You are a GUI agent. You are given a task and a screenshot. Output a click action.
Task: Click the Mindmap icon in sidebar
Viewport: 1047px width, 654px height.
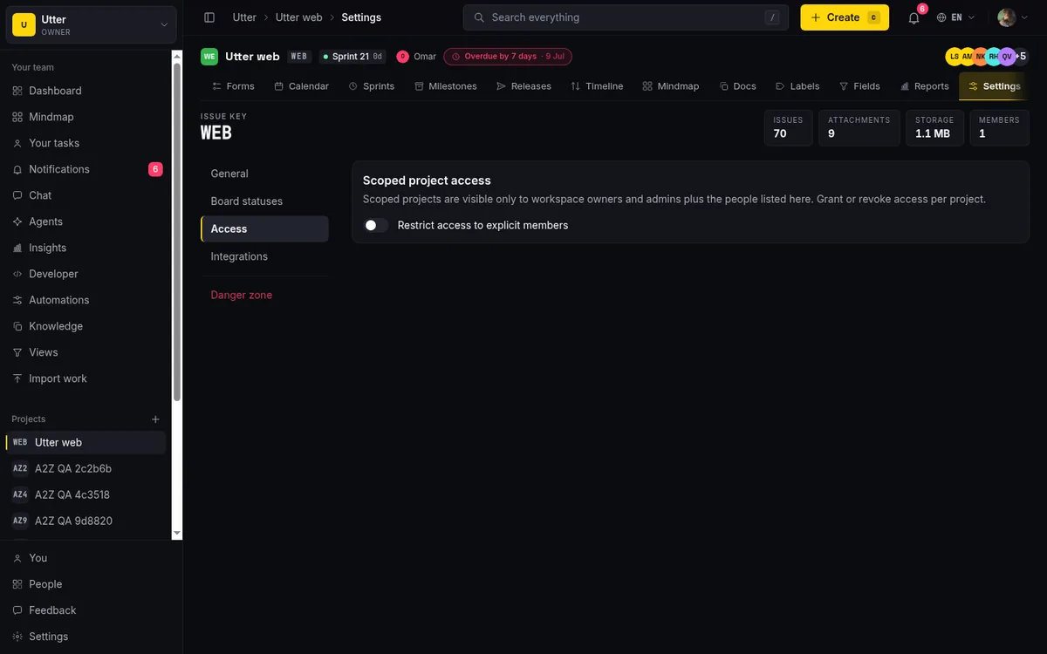point(17,117)
